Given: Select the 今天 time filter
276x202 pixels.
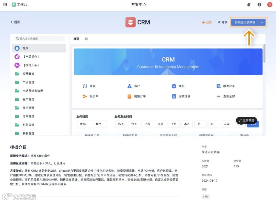Looking at the screenshot, I should [134, 124].
